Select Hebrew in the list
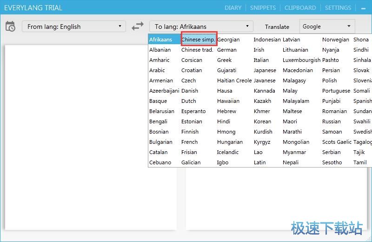This screenshot has width=372, height=242. coord(226,111)
